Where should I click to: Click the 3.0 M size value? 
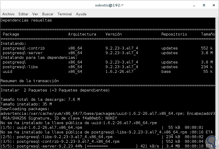point(207,62)
